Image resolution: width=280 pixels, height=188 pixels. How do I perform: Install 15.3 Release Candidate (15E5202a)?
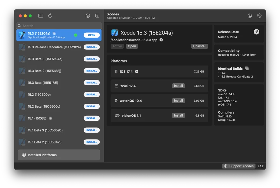tap(92, 47)
